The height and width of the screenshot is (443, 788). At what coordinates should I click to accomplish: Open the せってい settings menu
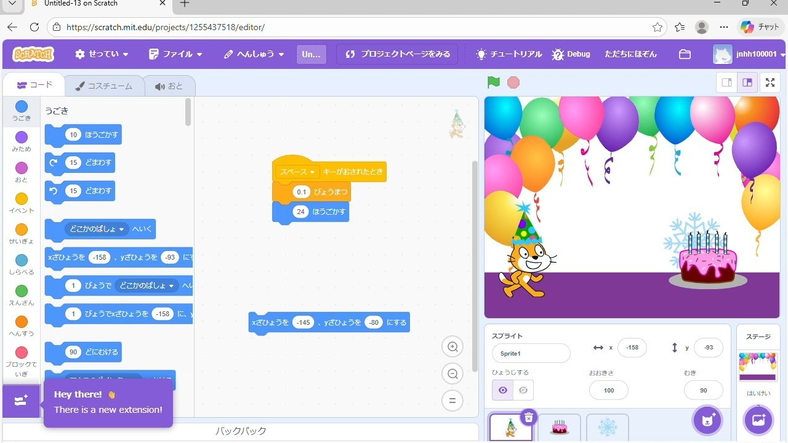(102, 54)
